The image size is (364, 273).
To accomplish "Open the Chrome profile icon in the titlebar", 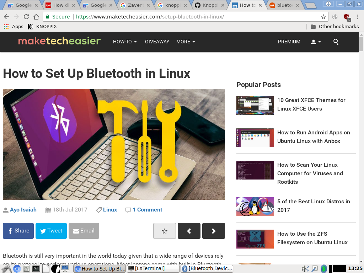I will pyautogui.click(x=328, y=4).
